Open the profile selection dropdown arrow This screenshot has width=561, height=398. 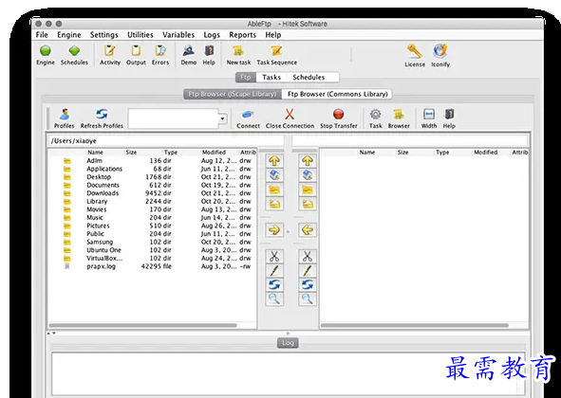click(x=222, y=118)
